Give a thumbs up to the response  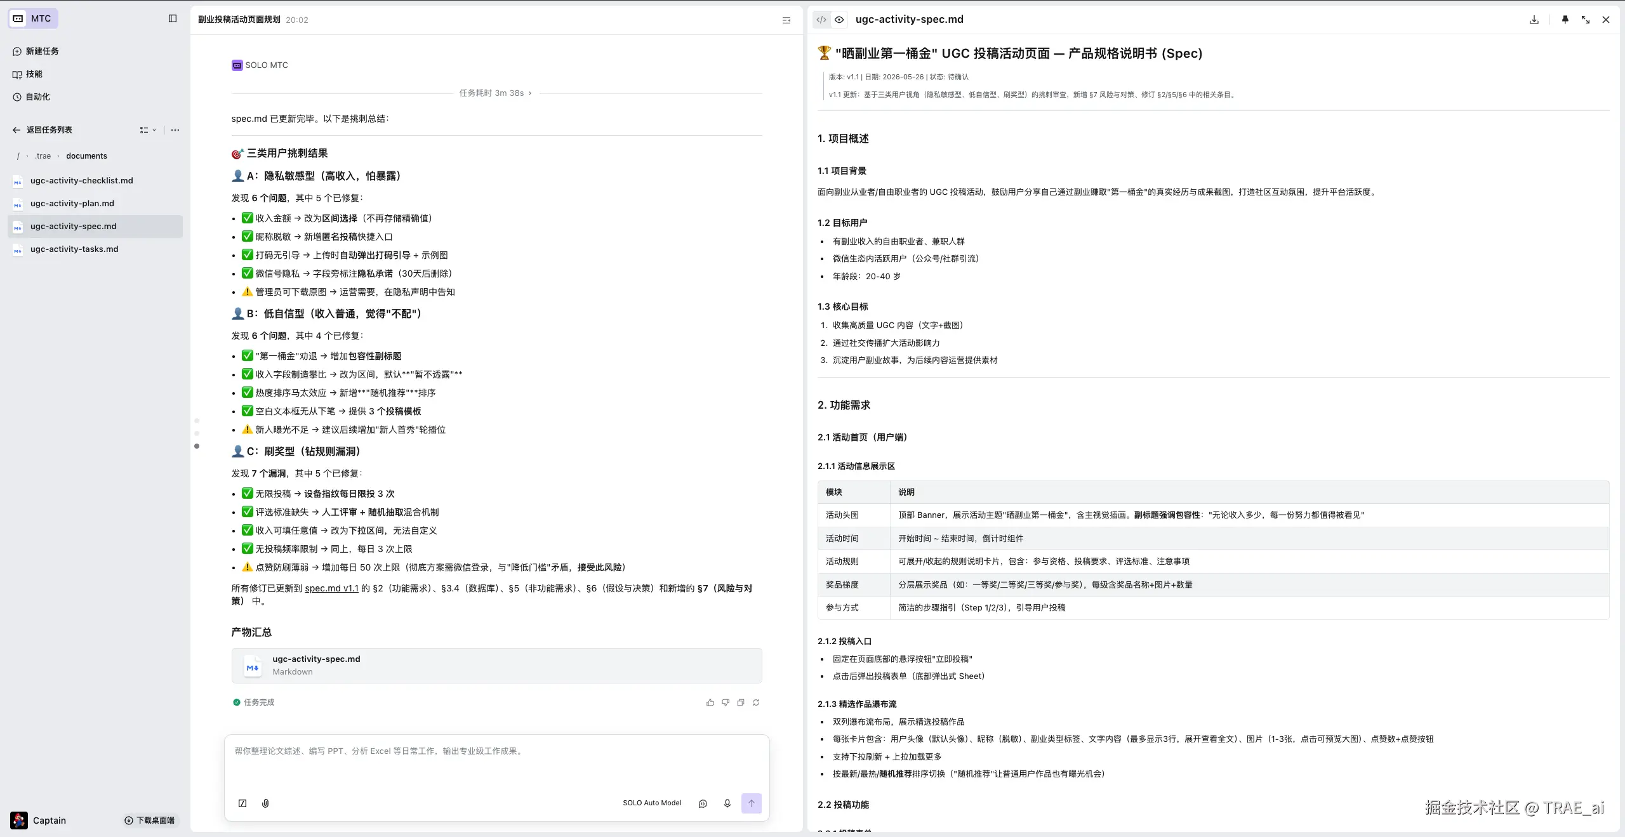point(710,702)
